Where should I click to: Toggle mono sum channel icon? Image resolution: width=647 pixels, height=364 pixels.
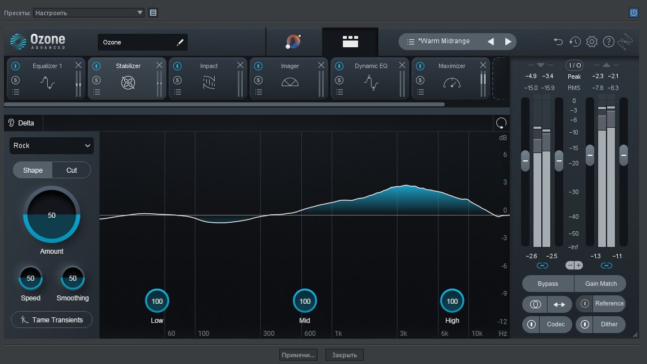(x=535, y=304)
